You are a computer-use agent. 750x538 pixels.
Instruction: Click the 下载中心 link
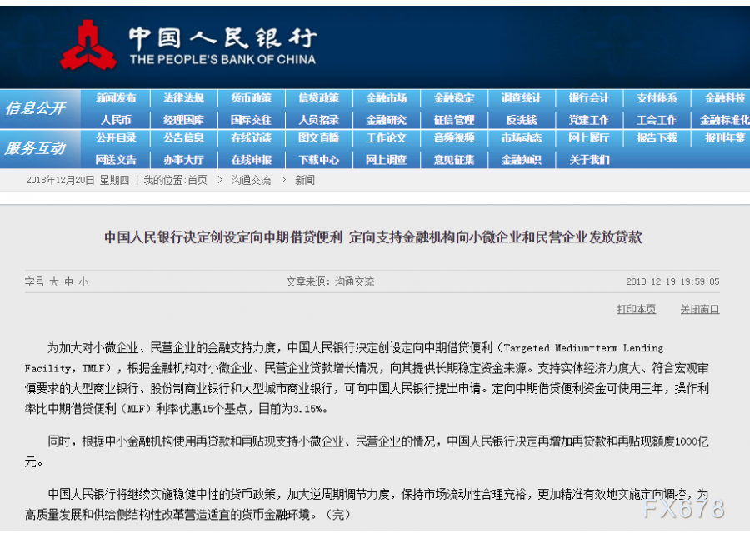[318, 160]
